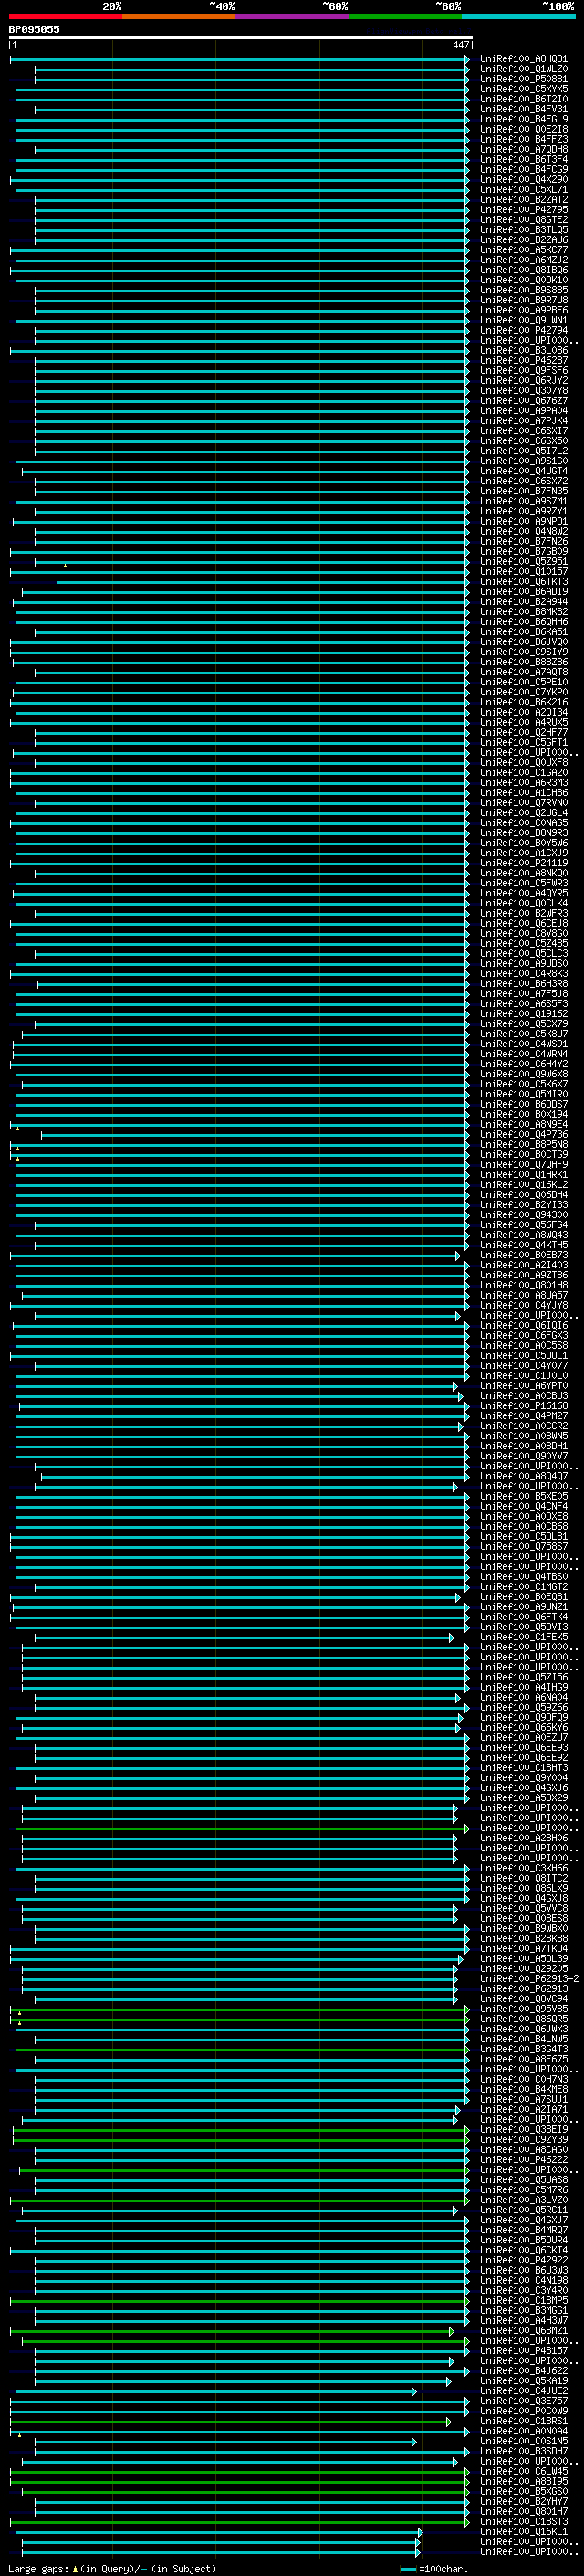Viewport: 584px width, 2576px height.
Task: Select hit label UniRef100_Q8GTE2
Action: [524, 220]
